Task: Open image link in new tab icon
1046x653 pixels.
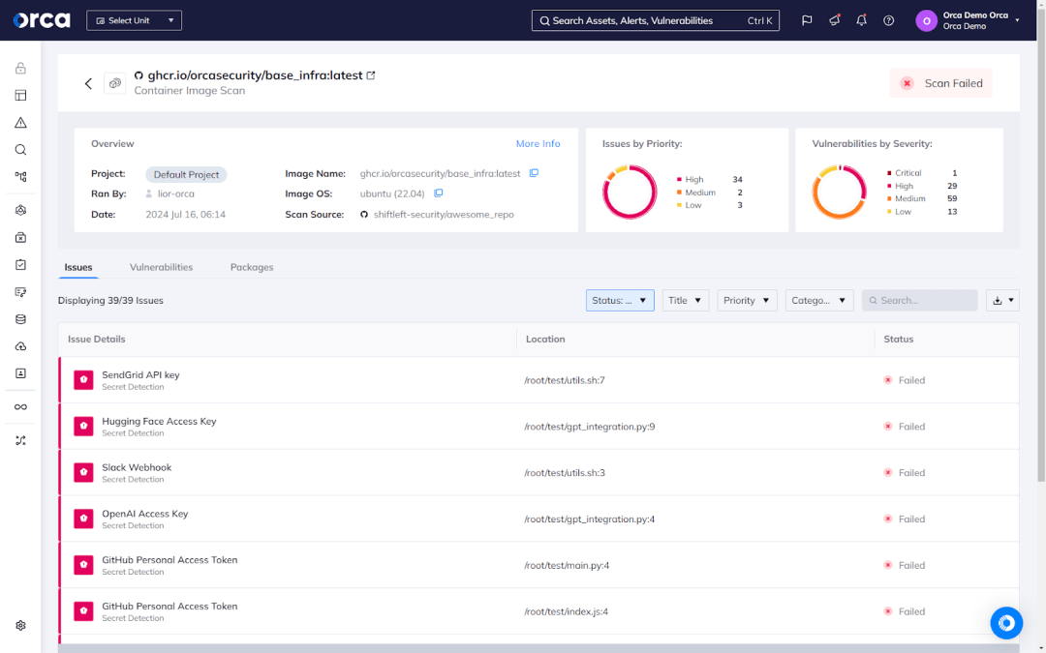Action: (x=371, y=75)
